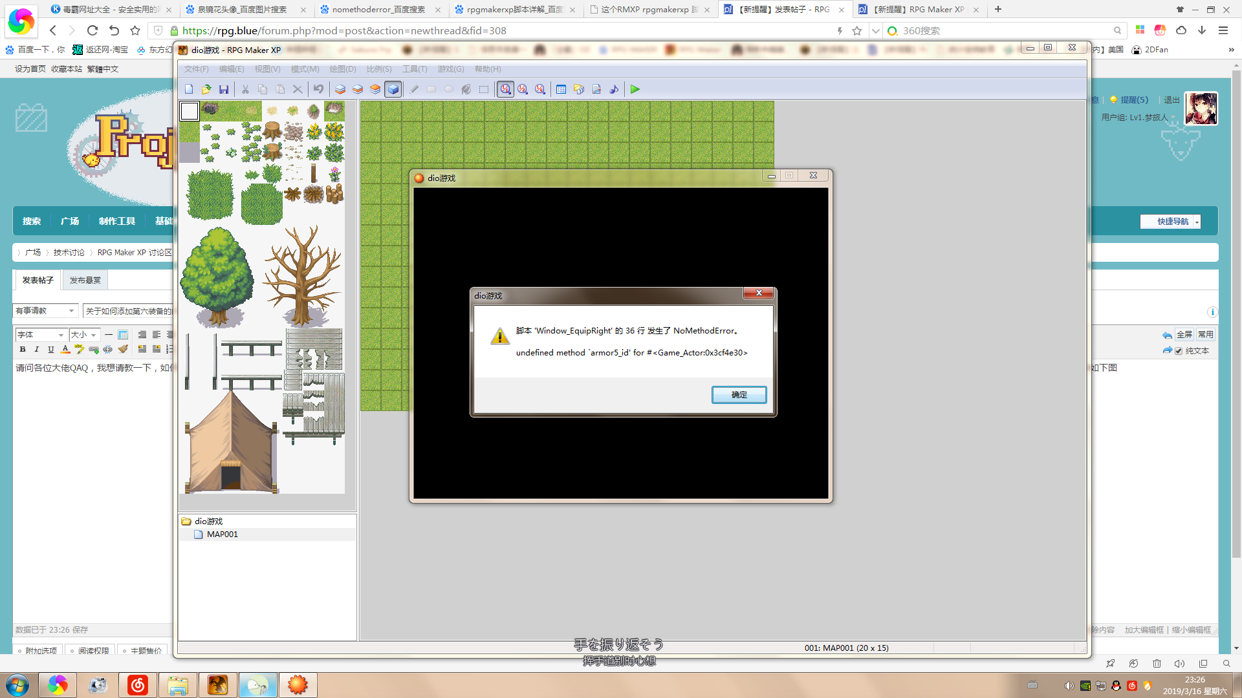Click the Windows Start button on taskbar
Image resolution: width=1242 pixels, height=698 pixels.
click(17, 685)
